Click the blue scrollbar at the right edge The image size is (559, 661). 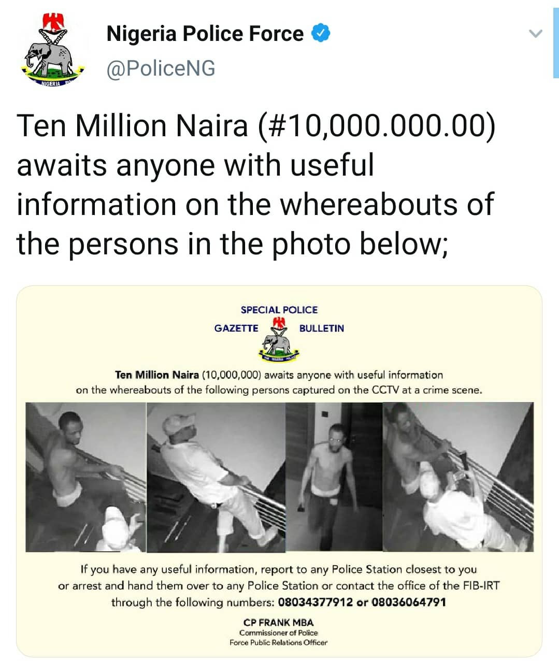point(556,39)
